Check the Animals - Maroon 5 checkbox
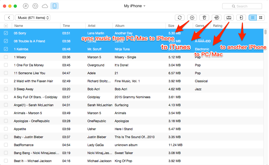The height and width of the screenshot is (165, 269). 6,113
